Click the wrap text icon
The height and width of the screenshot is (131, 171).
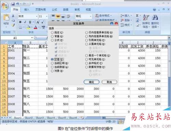click(68, 16)
